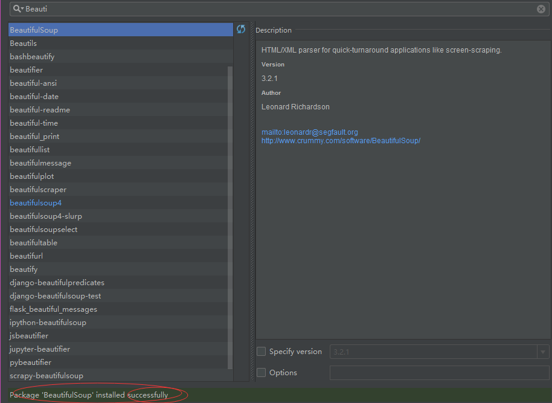The width and height of the screenshot is (552, 403).
Task: Select the beautiful_print package
Action: click(x=118, y=137)
